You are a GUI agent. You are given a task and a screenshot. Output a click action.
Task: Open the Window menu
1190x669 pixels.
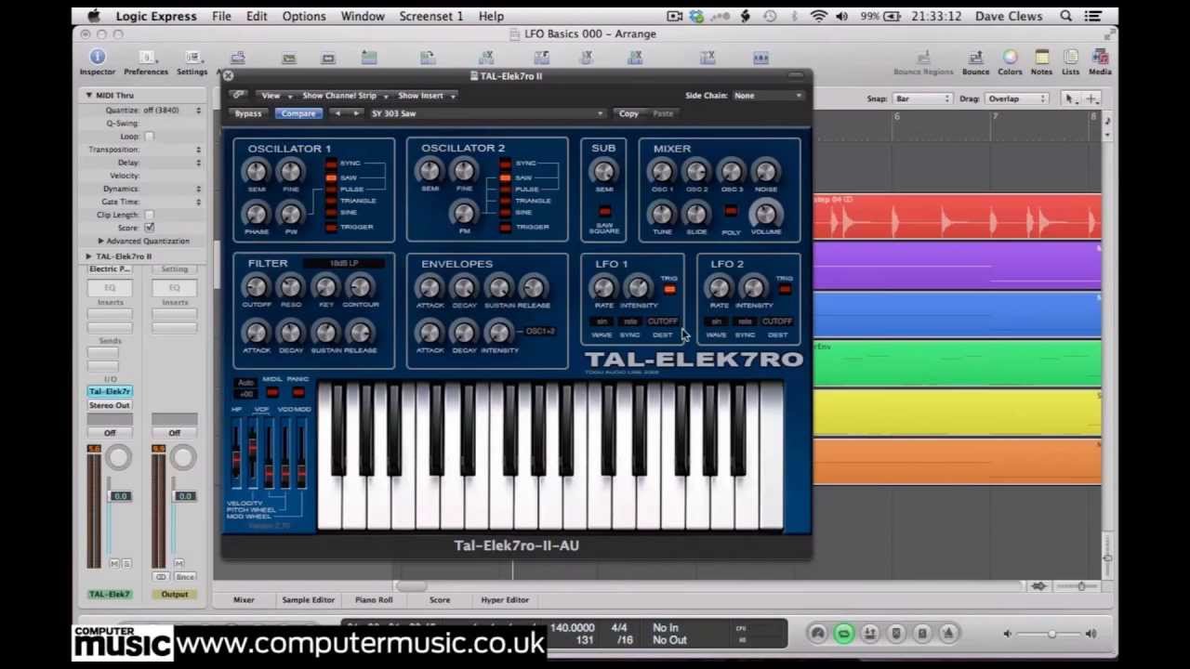point(363,16)
